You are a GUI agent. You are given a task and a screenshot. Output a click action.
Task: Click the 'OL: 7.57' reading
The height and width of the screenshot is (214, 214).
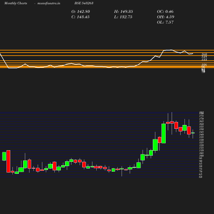click(165, 22)
